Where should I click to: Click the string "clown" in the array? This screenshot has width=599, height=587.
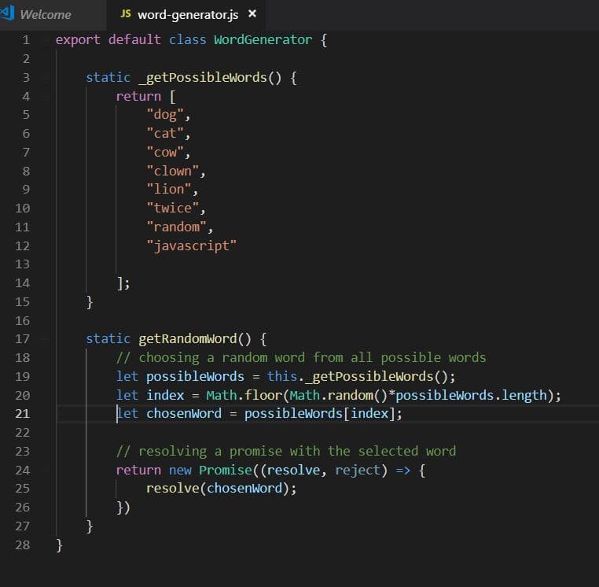[x=173, y=171]
